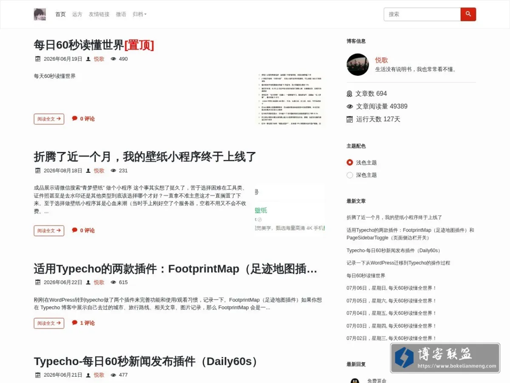Click the 1 评论 link
Viewport: 510px width, 383px height.
pos(87,323)
